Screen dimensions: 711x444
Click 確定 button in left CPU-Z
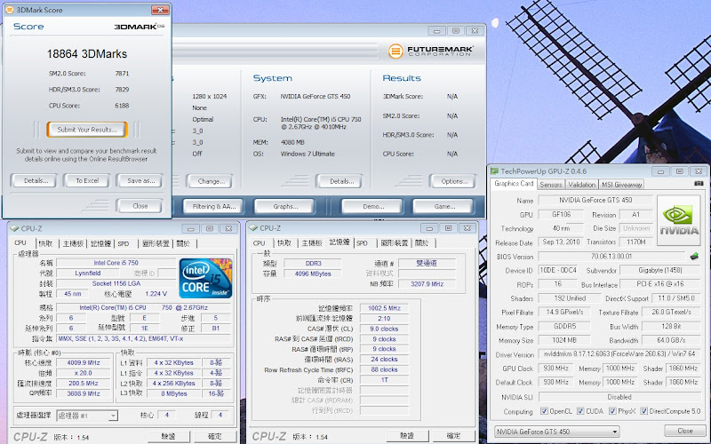coord(215,436)
